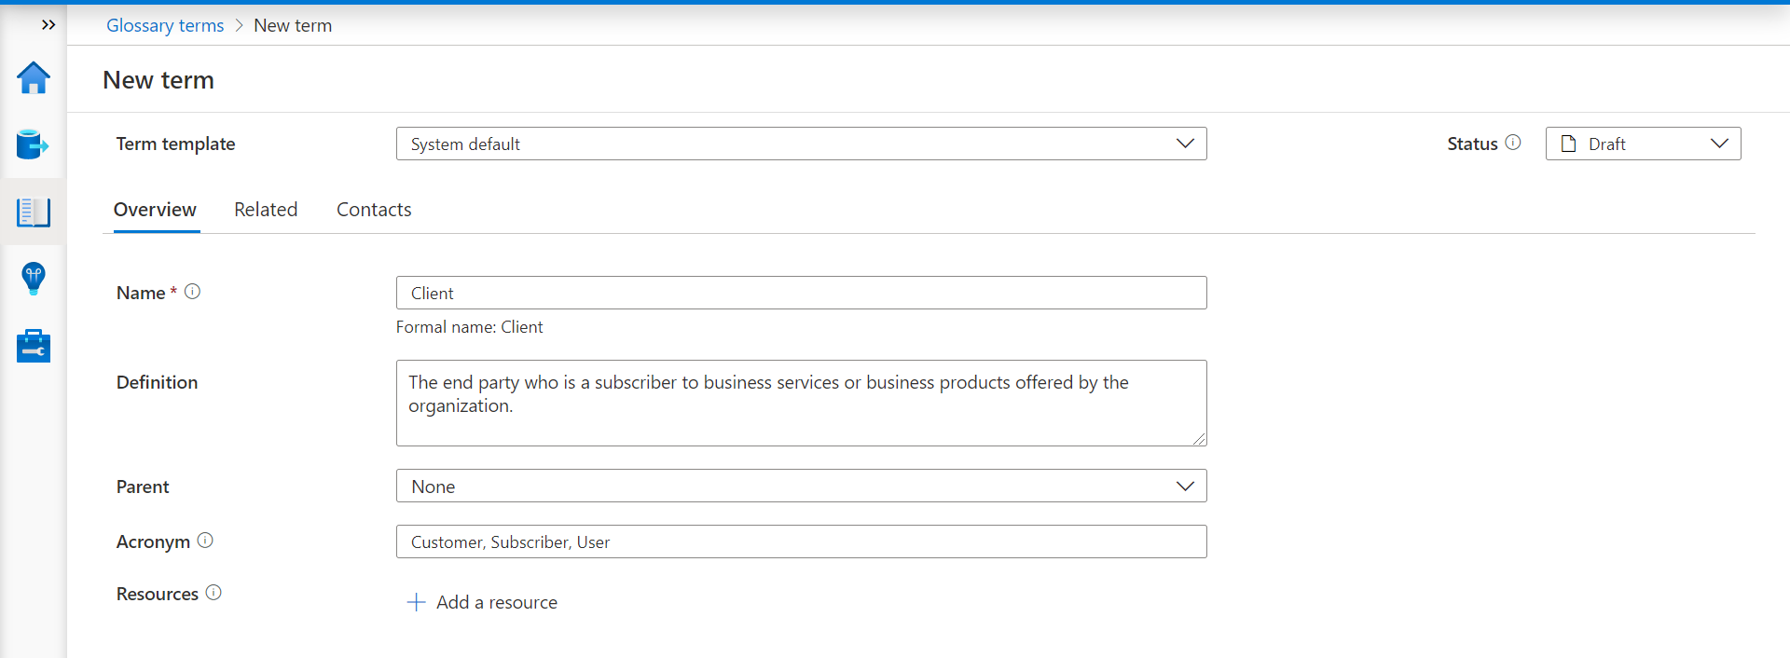The width and height of the screenshot is (1790, 658).
Task: Click the info icon beside Status
Action: click(1513, 143)
